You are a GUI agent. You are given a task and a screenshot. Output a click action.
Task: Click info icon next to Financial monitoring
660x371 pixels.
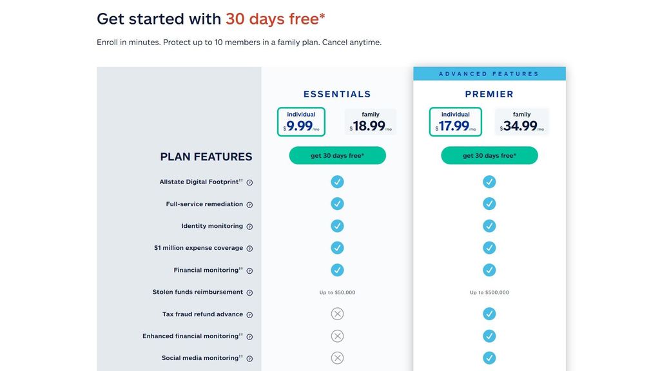249,270
